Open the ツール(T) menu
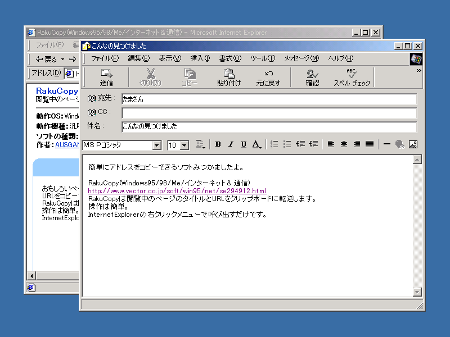Image resolution: width=450 pixels, height=337 pixels. pos(263,58)
